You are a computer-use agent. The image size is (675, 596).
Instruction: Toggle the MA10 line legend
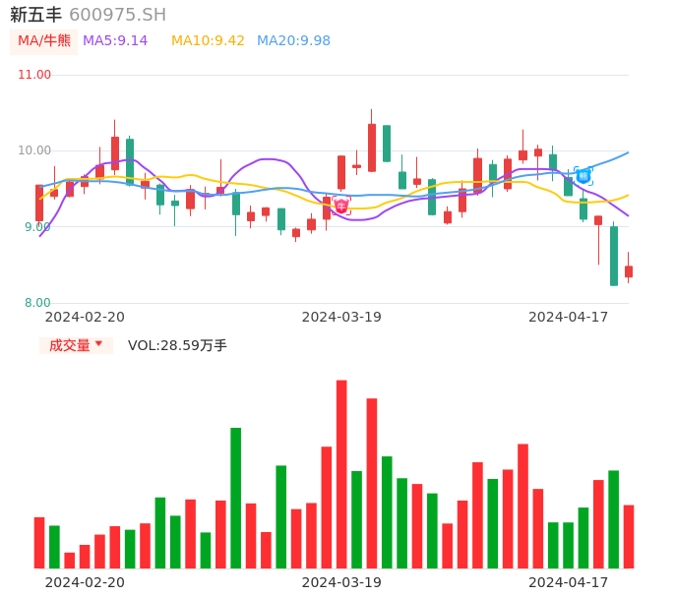(x=208, y=41)
